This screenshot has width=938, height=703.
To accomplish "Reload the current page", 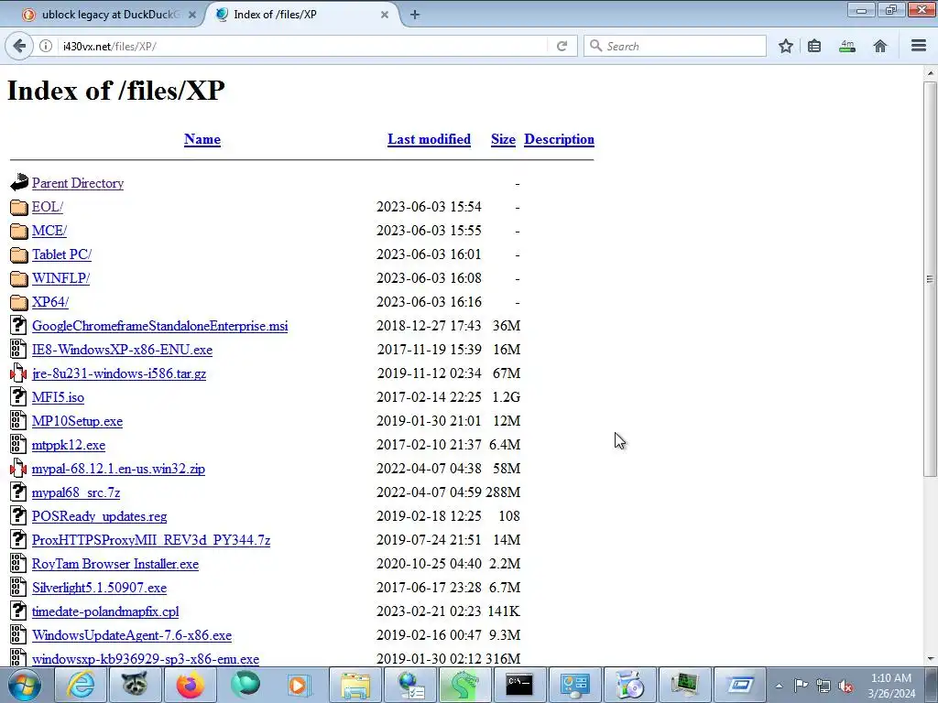I will coord(562,46).
